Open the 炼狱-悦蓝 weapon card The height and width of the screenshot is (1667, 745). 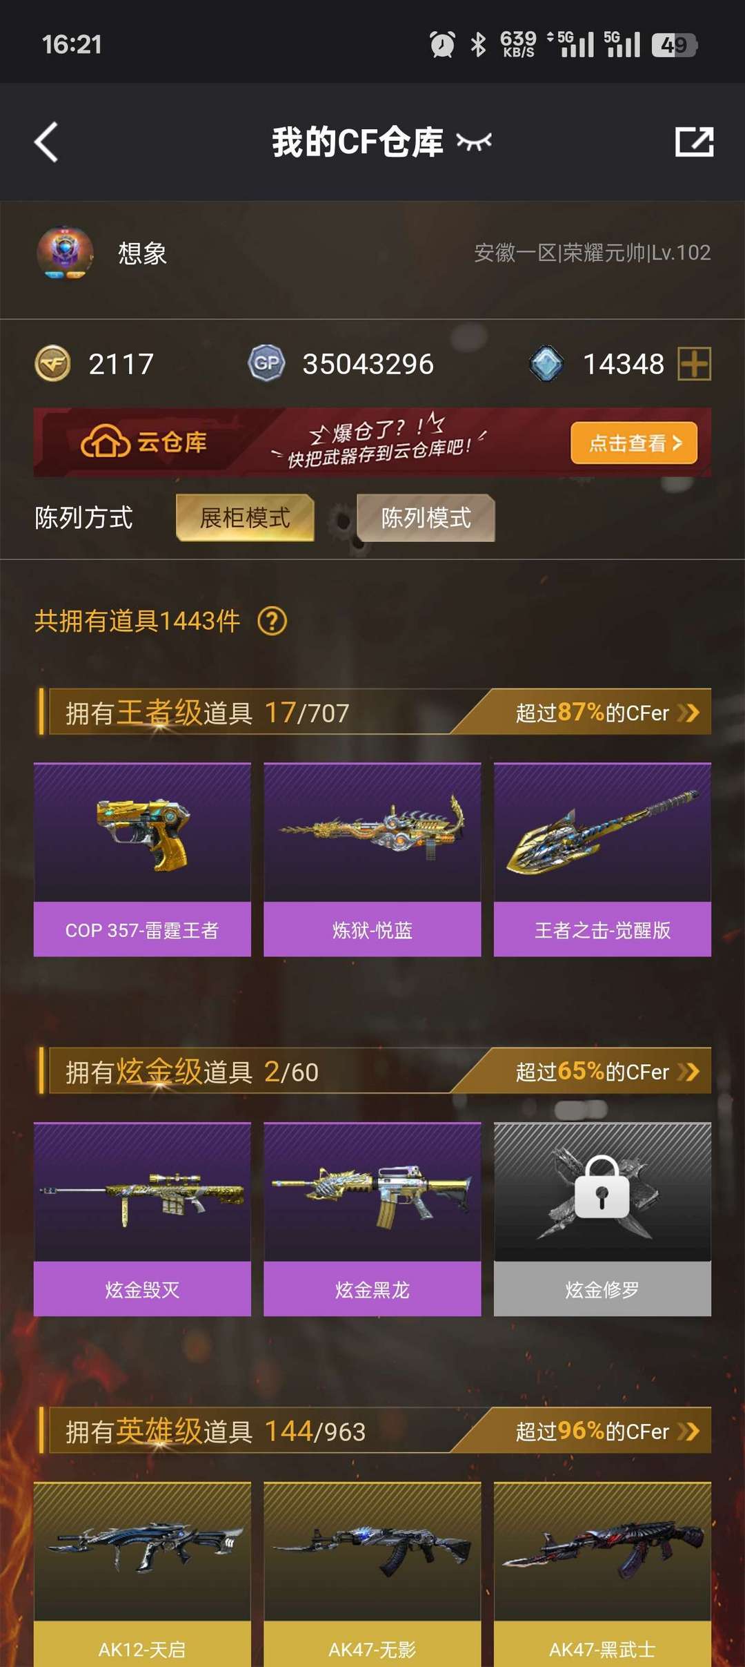click(372, 860)
